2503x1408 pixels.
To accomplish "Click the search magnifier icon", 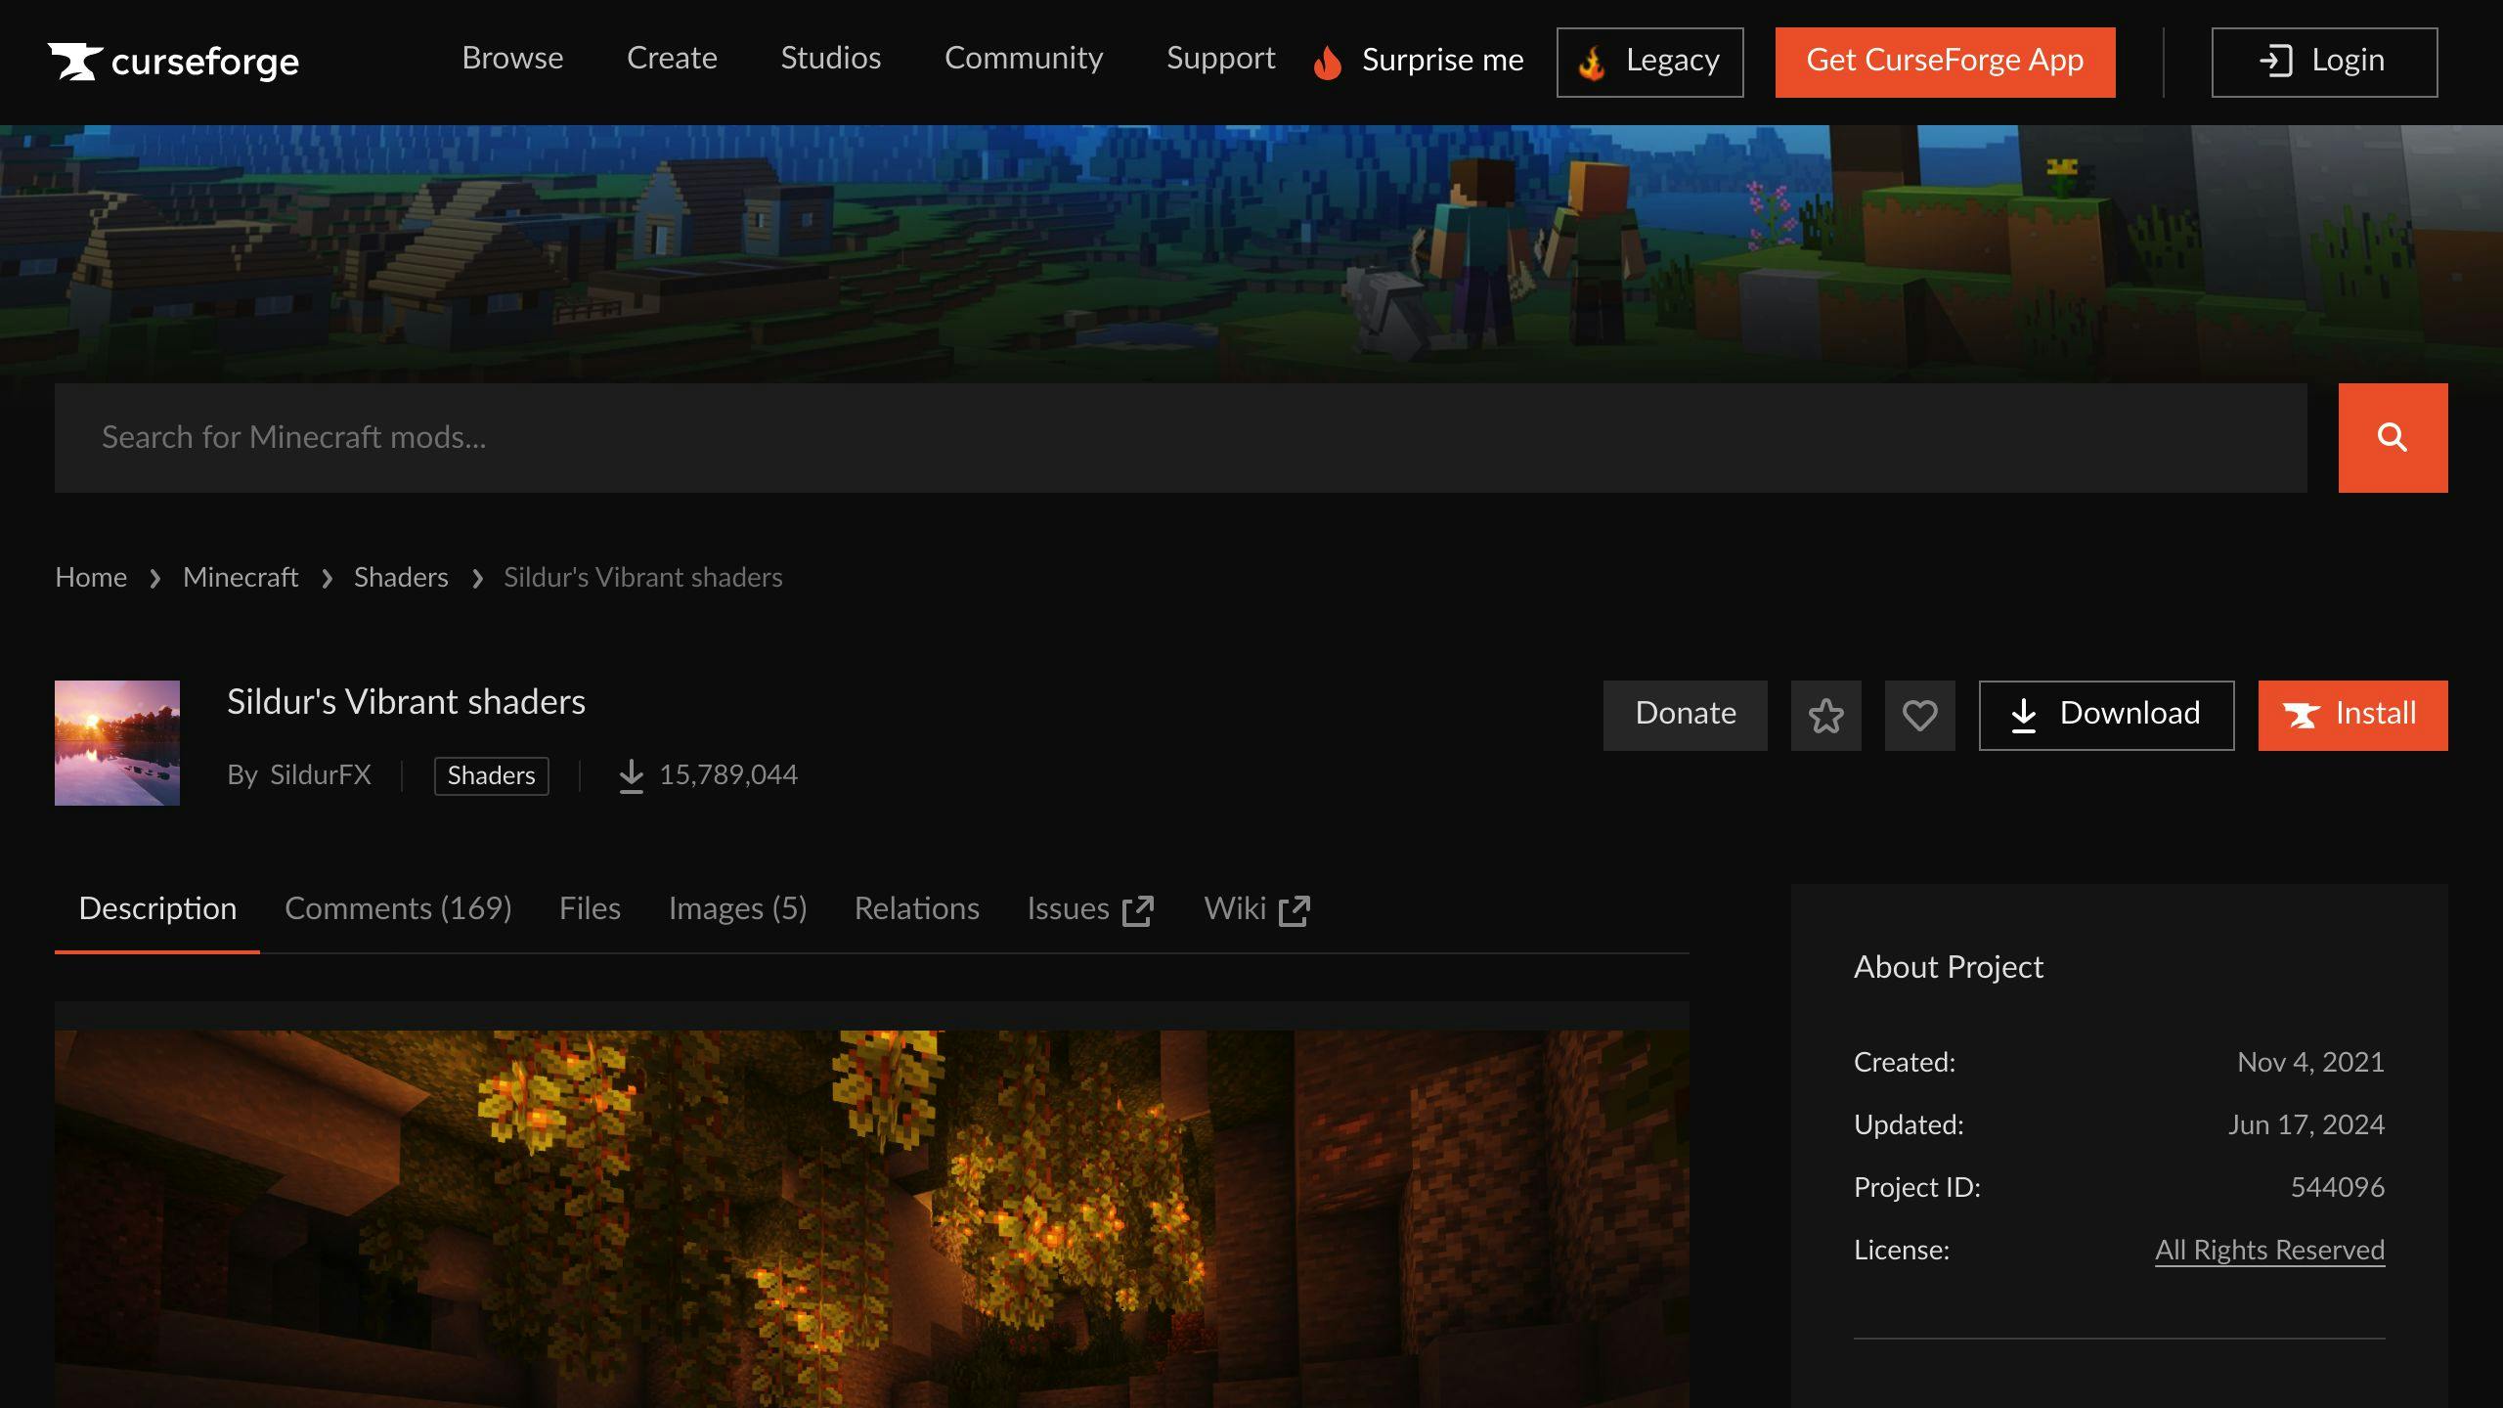I will click(x=2392, y=437).
